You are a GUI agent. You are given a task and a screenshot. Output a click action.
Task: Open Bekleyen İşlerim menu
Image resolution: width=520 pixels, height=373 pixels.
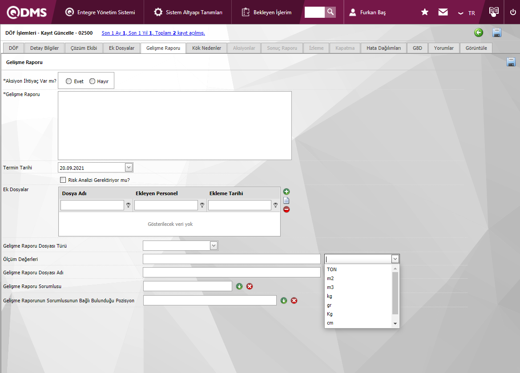[x=267, y=12]
